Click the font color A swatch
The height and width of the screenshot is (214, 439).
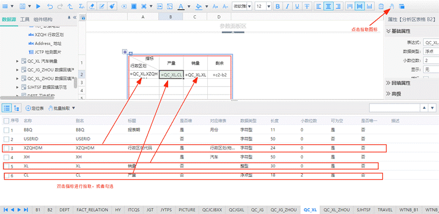pos(181,6)
